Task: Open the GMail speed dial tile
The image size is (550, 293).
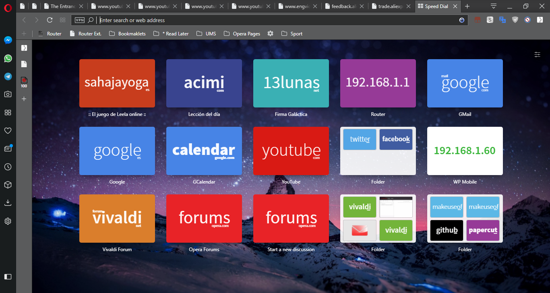Action: [465, 83]
